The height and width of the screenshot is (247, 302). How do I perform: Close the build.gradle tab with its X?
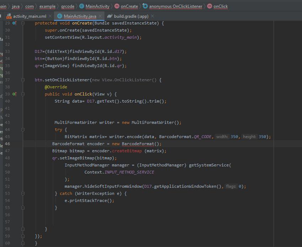152,16
